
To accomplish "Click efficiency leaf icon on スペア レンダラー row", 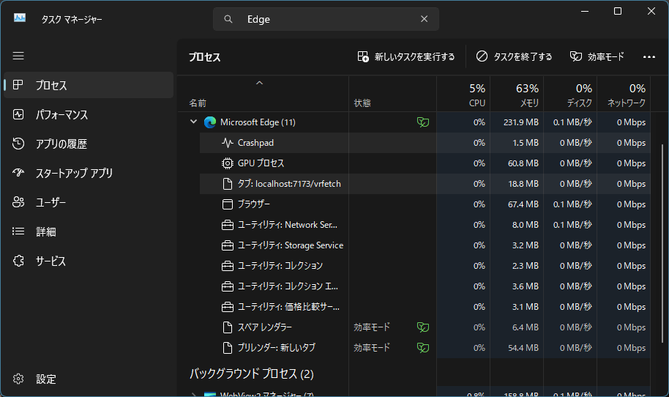I will (x=423, y=327).
